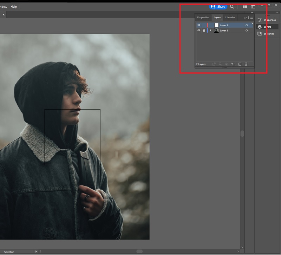Click the Search icon in the app bar
Viewport: 281px width, 255px height.
click(x=231, y=6)
